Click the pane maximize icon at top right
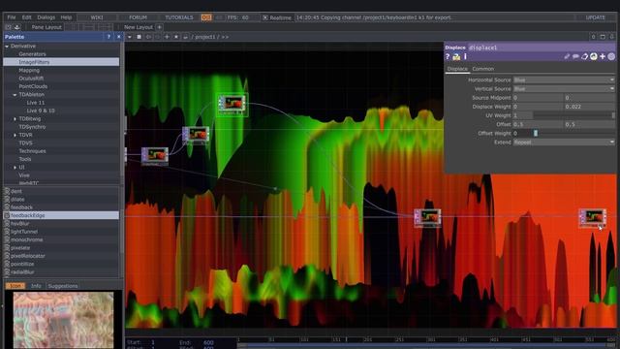 tap(603, 37)
